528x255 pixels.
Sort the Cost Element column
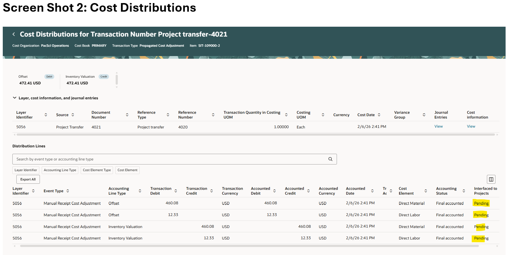click(x=426, y=191)
